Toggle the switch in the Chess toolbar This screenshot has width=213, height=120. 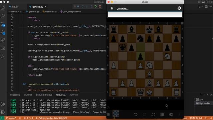tap(171, 114)
